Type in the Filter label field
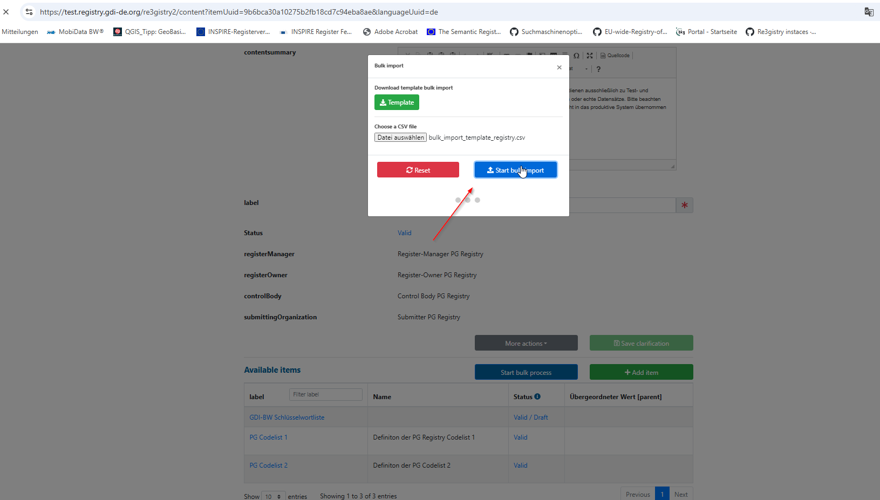This screenshot has width=880, height=500. point(325,394)
